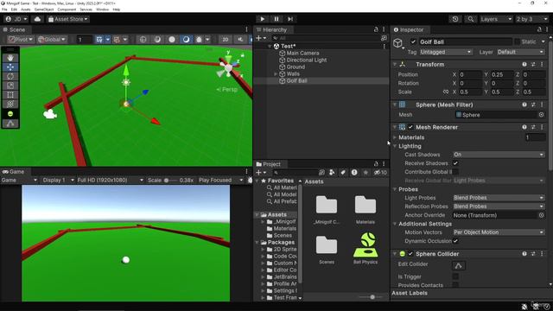553x311 pixels.
Task: Enable the Static checkbox
Action: 517,41
